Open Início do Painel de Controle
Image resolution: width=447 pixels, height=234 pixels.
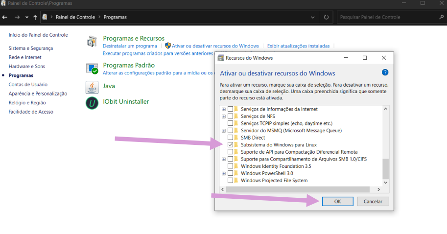pos(38,35)
